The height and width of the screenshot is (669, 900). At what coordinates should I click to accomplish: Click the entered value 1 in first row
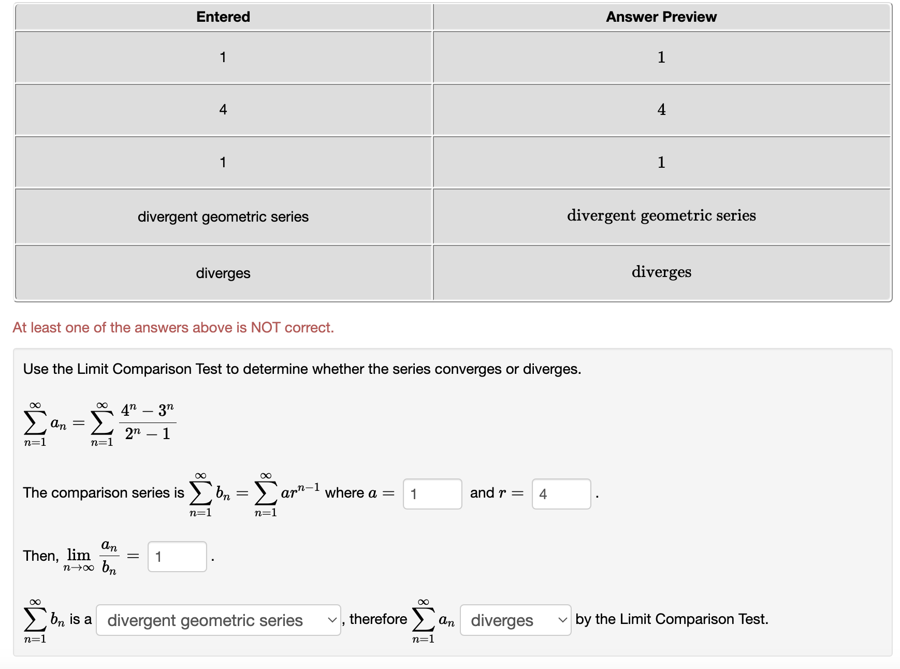[223, 57]
